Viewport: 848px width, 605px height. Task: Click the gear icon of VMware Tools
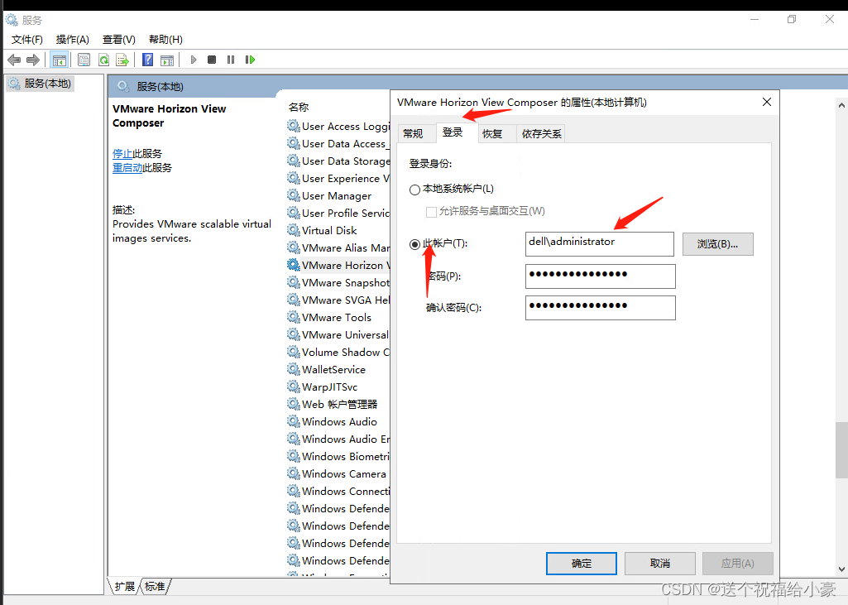293,317
